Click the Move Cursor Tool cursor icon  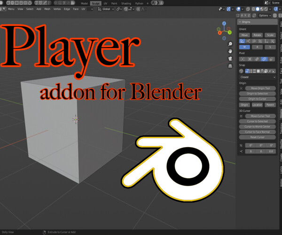pos(241,116)
